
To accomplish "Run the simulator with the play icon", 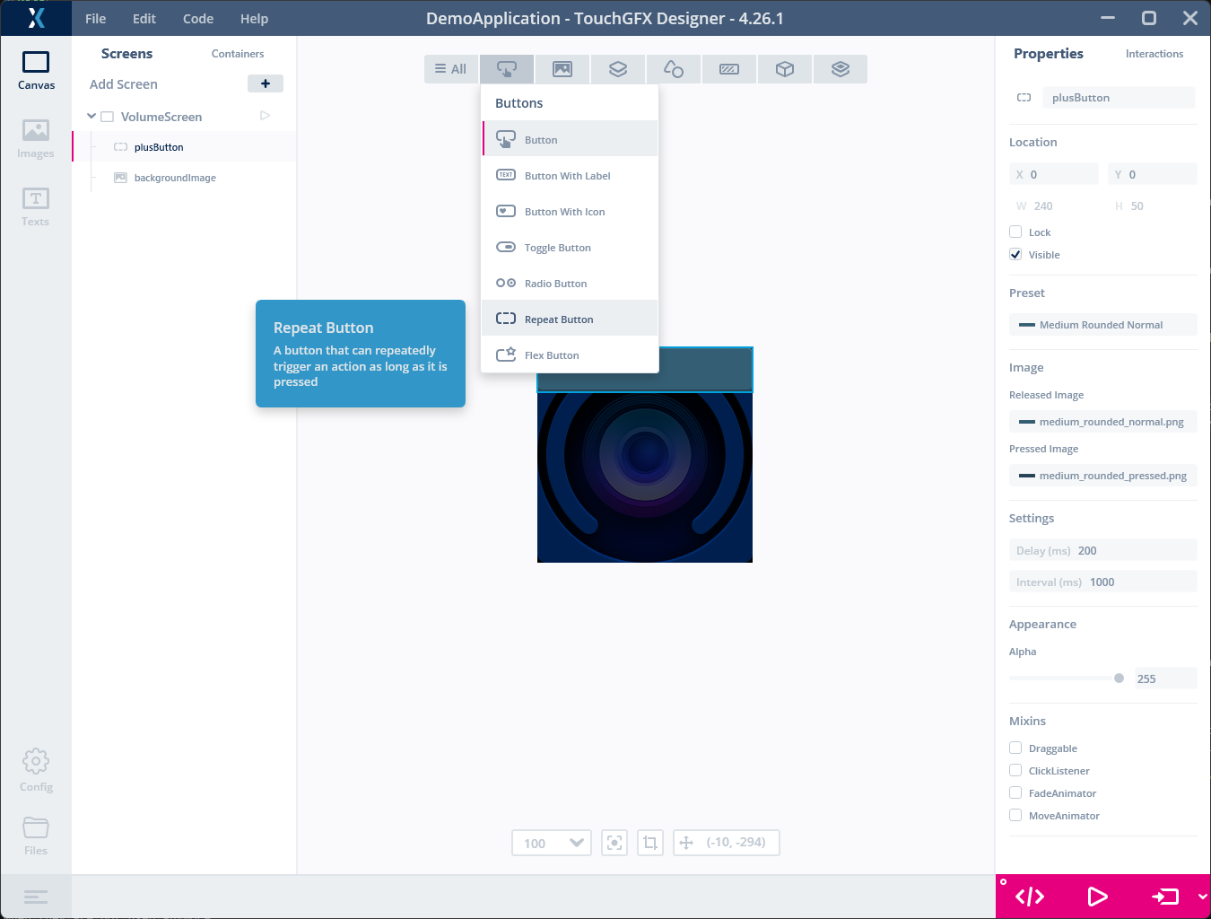I will 1096,897.
